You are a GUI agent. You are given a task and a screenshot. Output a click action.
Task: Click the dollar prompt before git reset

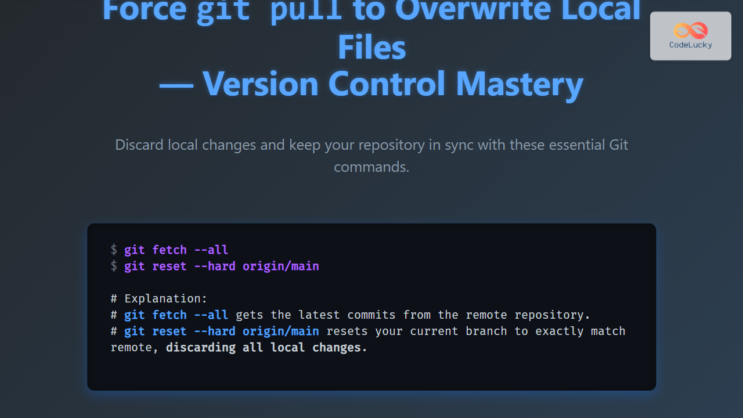coord(114,266)
